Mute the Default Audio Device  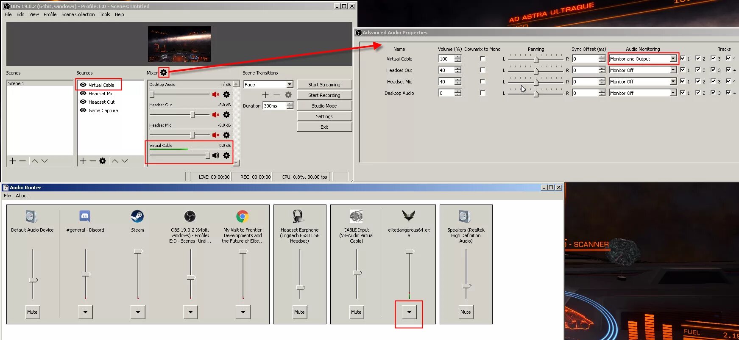(x=33, y=312)
